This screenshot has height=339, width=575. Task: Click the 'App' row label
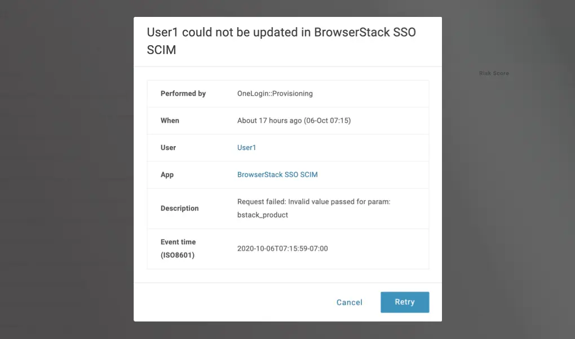(167, 175)
